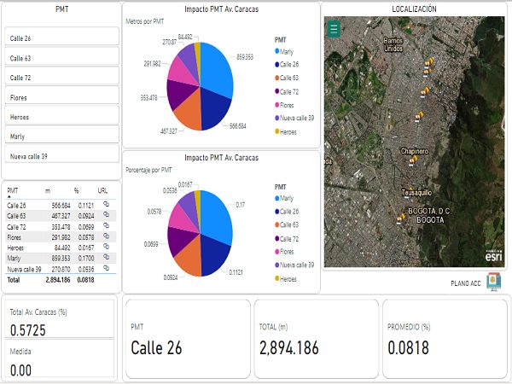The width and height of the screenshot is (512, 384).
Task: Select Marly in the PMT slicer
Action: [x=62, y=135]
